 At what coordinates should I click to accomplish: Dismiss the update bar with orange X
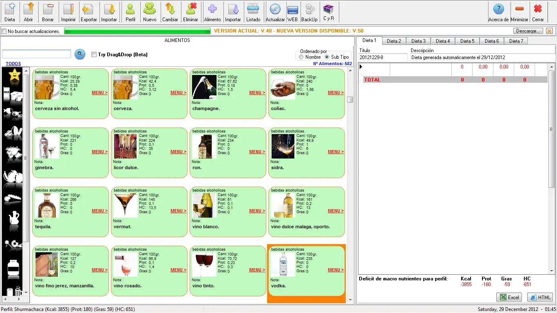(549, 31)
